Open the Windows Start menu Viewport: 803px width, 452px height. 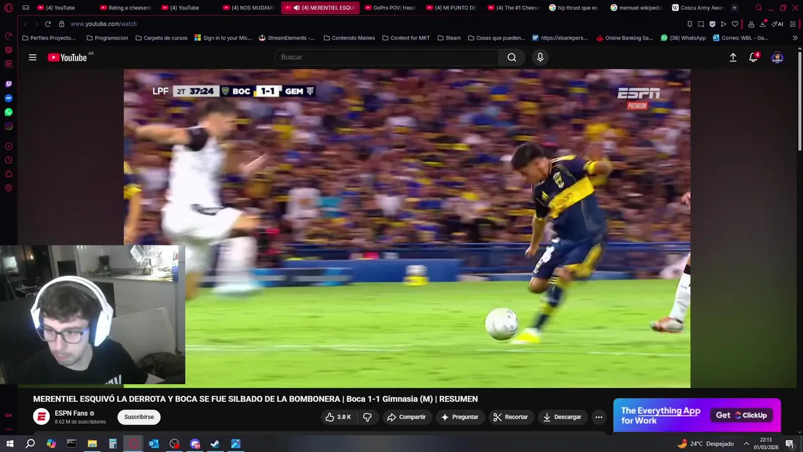(9, 444)
